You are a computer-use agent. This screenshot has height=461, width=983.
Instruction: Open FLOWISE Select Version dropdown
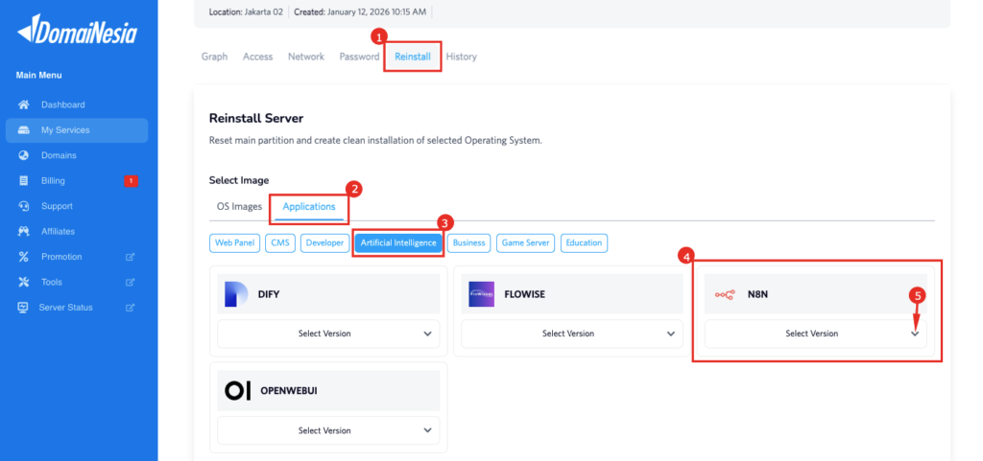click(572, 334)
